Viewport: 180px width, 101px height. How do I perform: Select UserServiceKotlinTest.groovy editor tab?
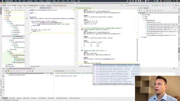[84, 8]
